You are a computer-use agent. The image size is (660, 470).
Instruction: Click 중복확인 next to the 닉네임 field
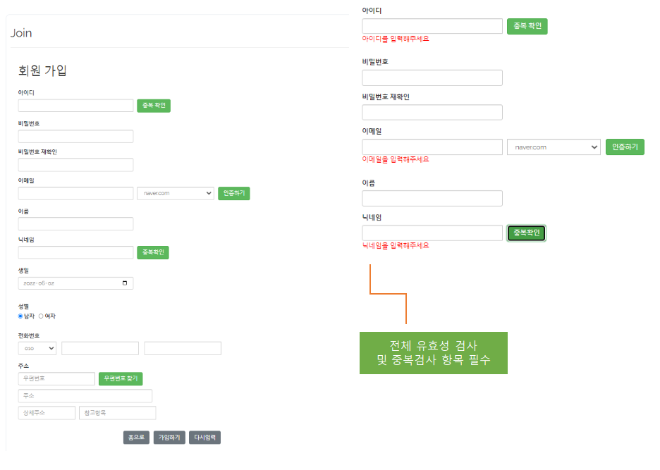click(x=153, y=252)
